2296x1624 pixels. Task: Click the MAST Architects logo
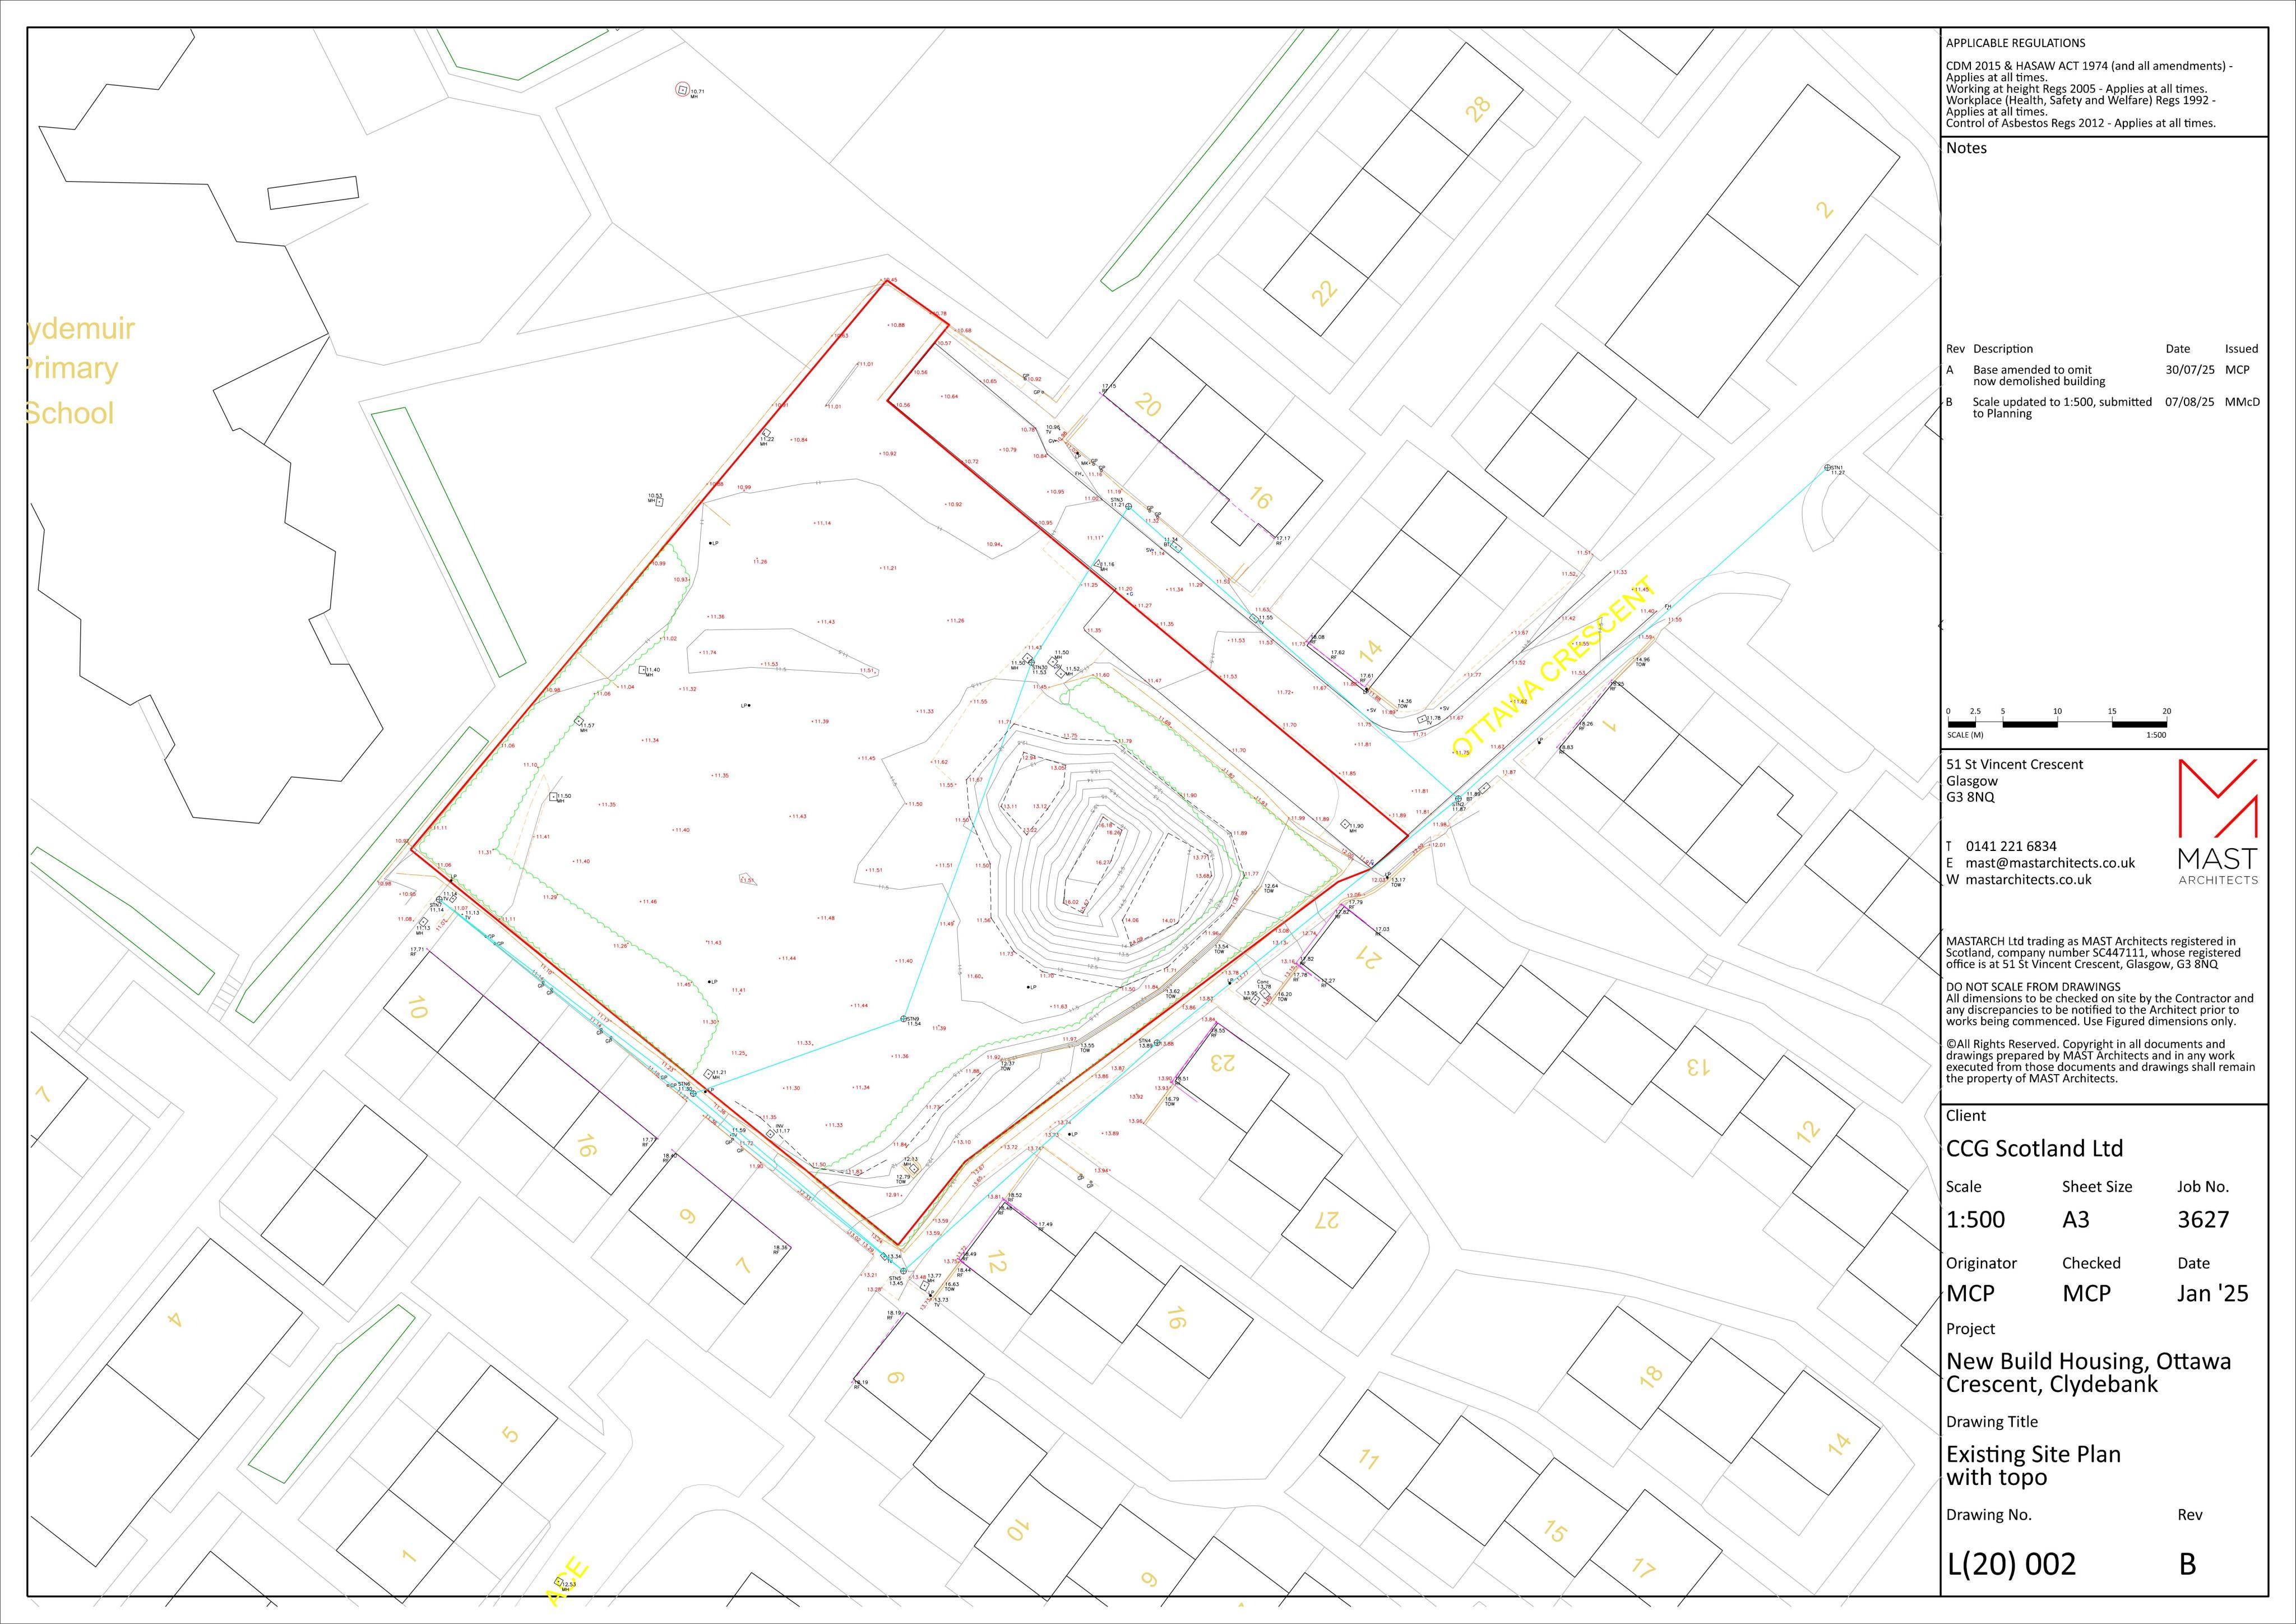point(2217,822)
